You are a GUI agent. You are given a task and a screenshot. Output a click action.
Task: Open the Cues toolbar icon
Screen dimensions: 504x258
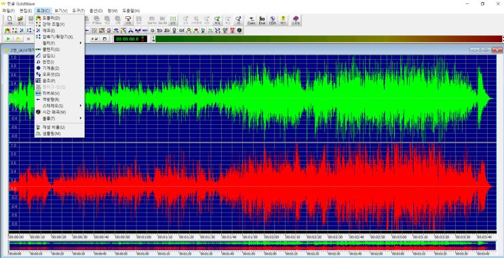click(x=252, y=20)
